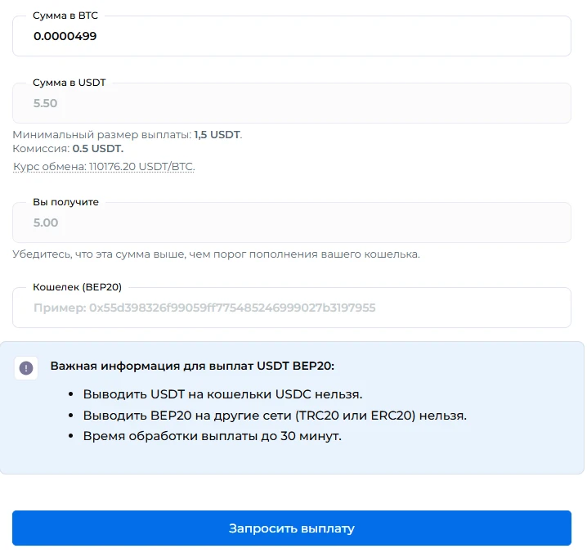Click the 1,5 USDT minimum payout value
This screenshot has width=587, height=553.
point(217,134)
